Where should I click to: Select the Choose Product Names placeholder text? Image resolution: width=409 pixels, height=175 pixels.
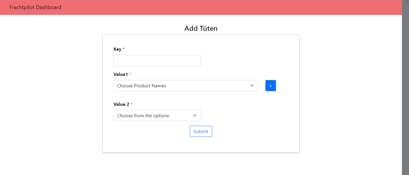point(142,86)
